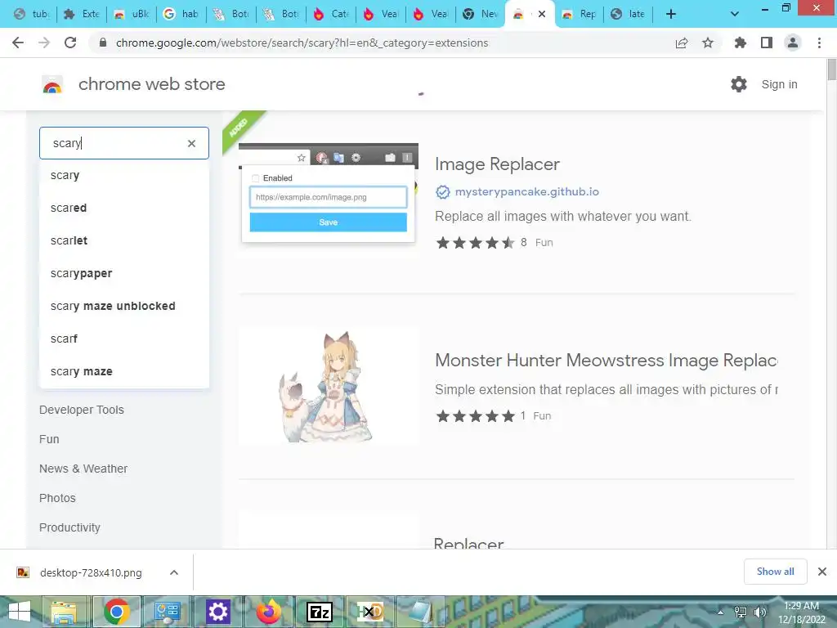This screenshot has width=837, height=628.
Task: Switch to the Google 'hab' tab
Action: pos(181,14)
